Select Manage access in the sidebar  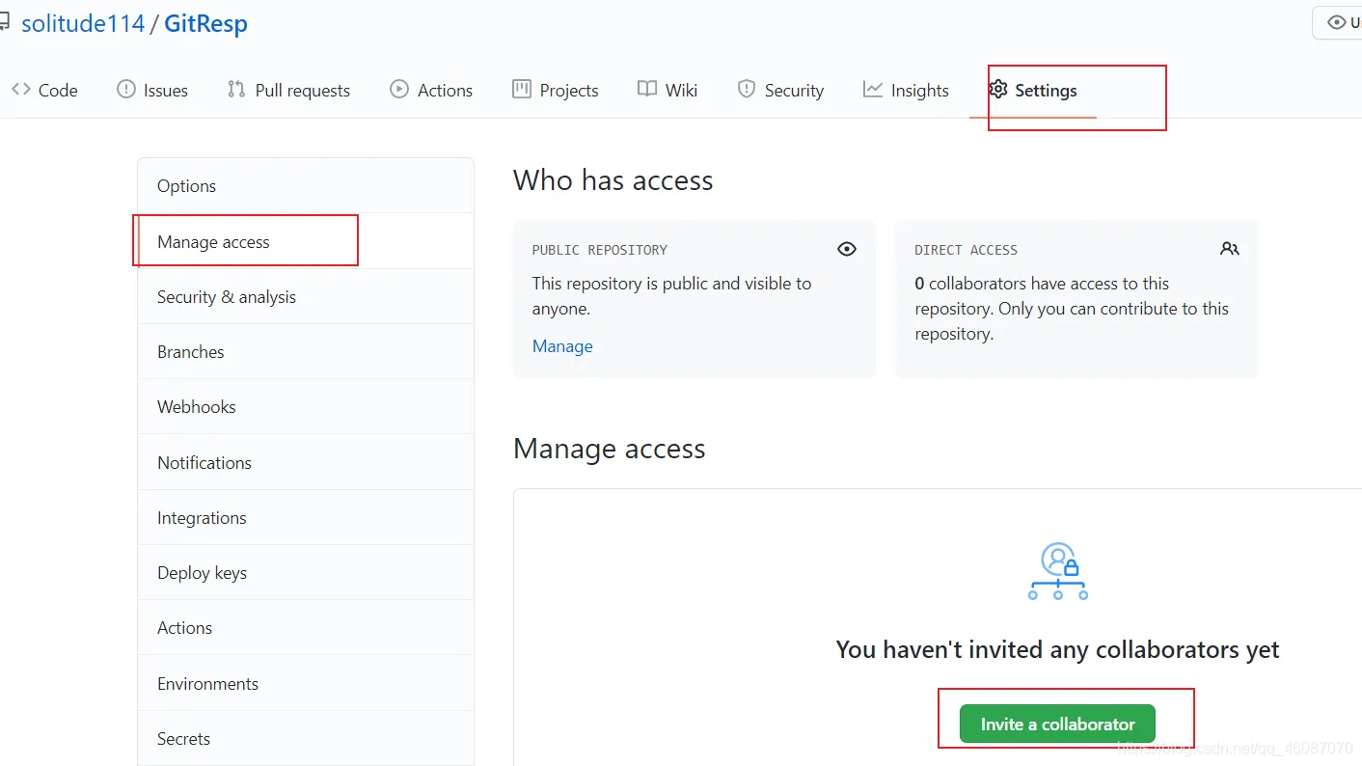(x=213, y=242)
